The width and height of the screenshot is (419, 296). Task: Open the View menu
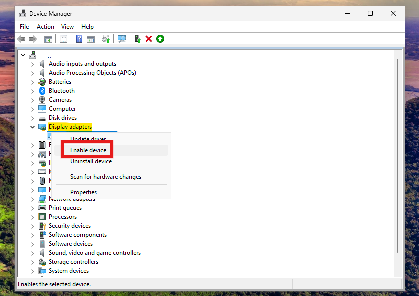pyautogui.click(x=67, y=26)
